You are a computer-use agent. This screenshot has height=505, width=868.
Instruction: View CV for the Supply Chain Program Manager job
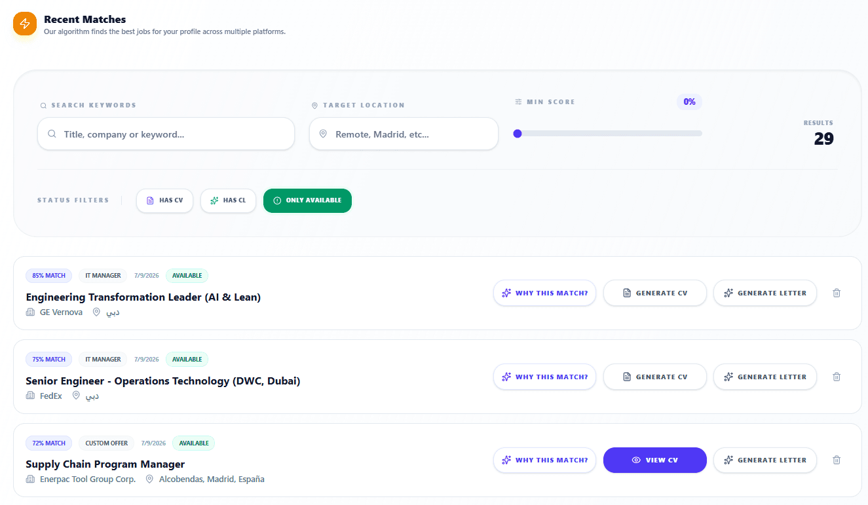[655, 460]
